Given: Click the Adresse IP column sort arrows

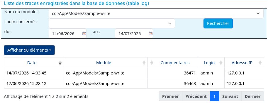Looking at the screenshot, I should (260, 63).
